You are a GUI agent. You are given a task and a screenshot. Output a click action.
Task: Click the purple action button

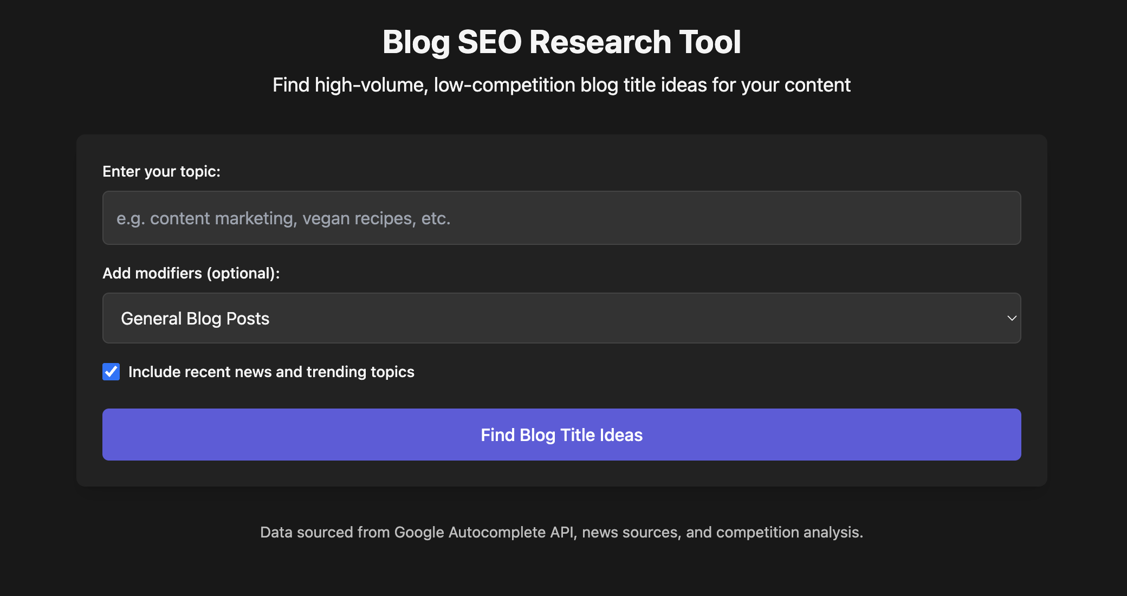561,435
